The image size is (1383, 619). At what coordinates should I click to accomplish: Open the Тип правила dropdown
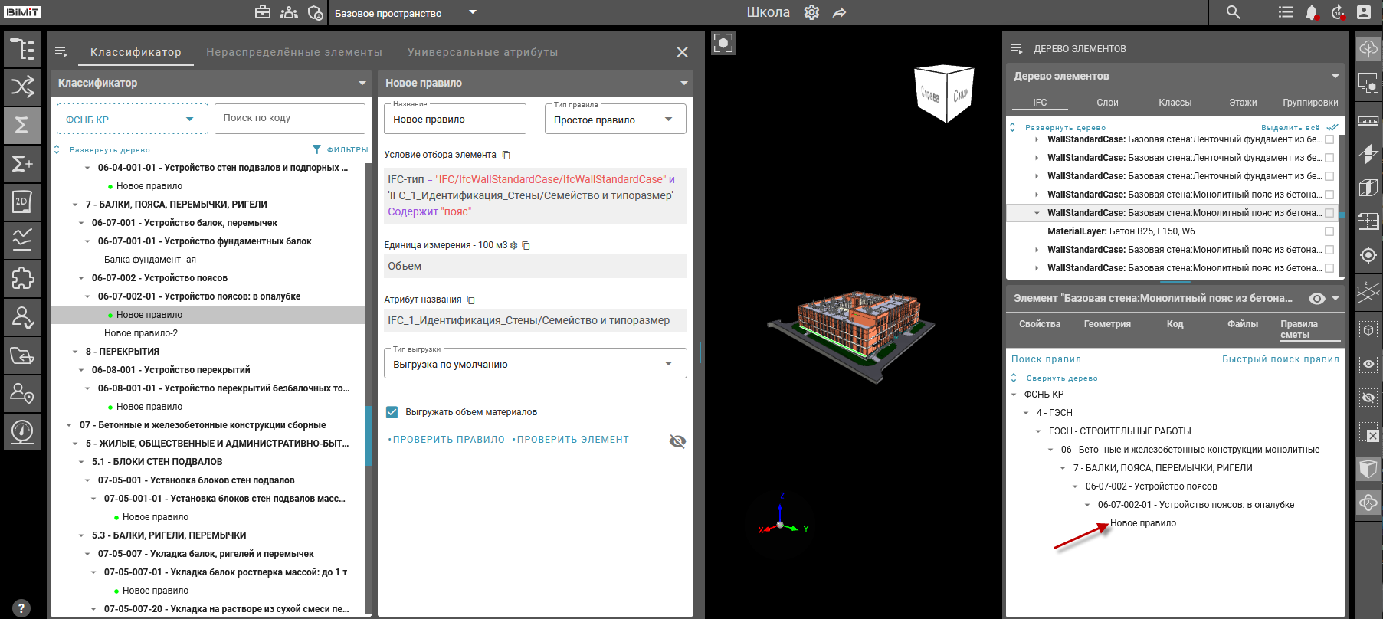(614, 120)
